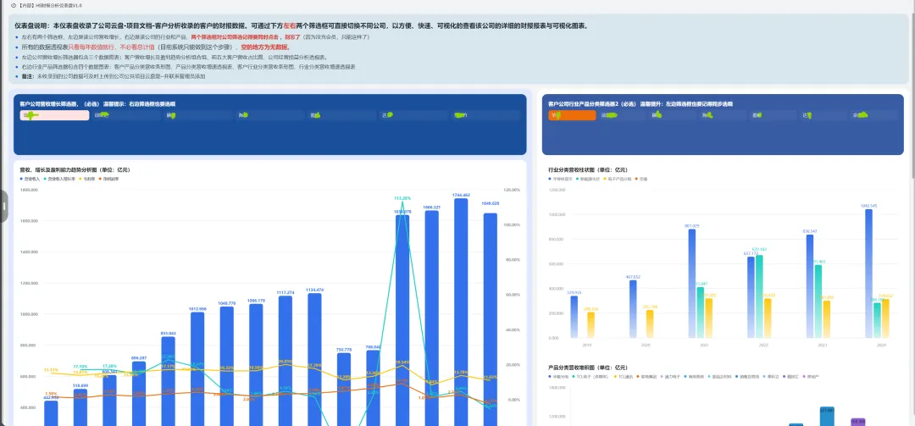Toggle the orange 净利润率 legend item
Image resolution: width=915 pixels, height=426 pixels.
click(108, 178)
